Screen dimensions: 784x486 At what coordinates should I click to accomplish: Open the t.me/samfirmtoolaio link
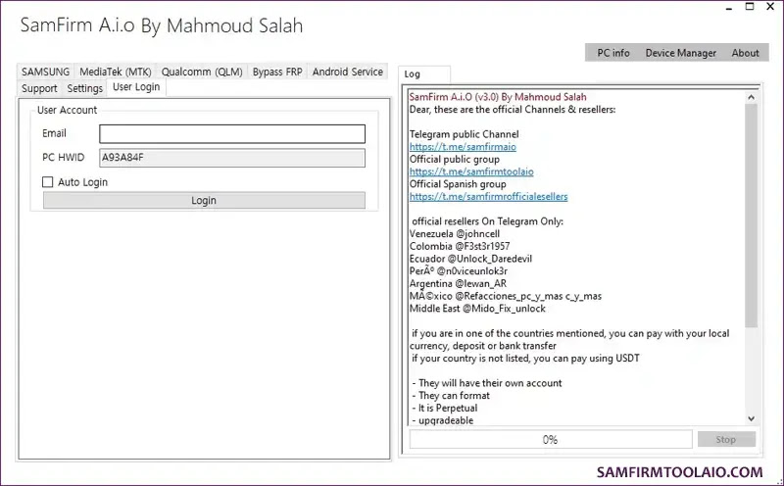[x=471, y=171]
